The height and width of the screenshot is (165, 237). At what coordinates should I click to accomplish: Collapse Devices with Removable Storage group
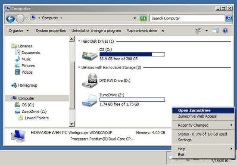(79, 67)
